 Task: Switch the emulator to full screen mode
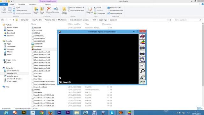tap(142, 65)
